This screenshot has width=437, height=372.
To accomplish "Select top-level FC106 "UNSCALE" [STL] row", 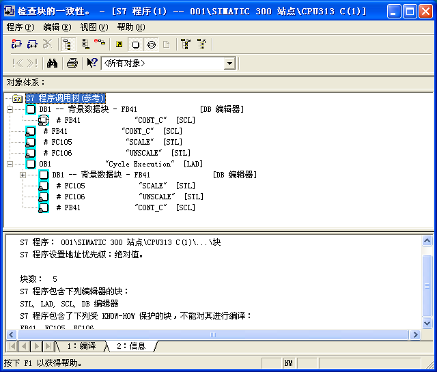I will [x=117, y=153].
